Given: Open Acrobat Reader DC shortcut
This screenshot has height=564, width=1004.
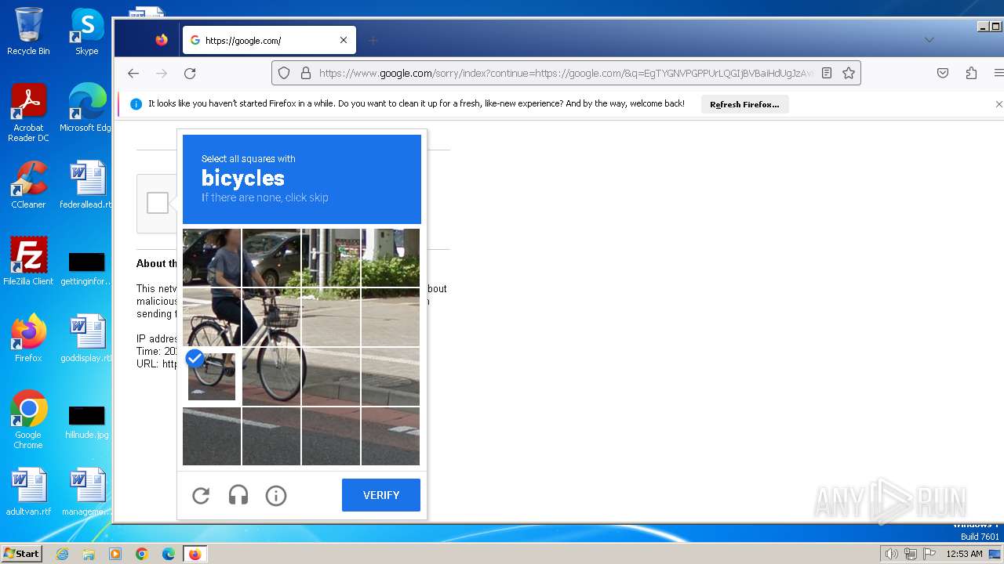Looking at the screenshot, I should pos(28,113).
